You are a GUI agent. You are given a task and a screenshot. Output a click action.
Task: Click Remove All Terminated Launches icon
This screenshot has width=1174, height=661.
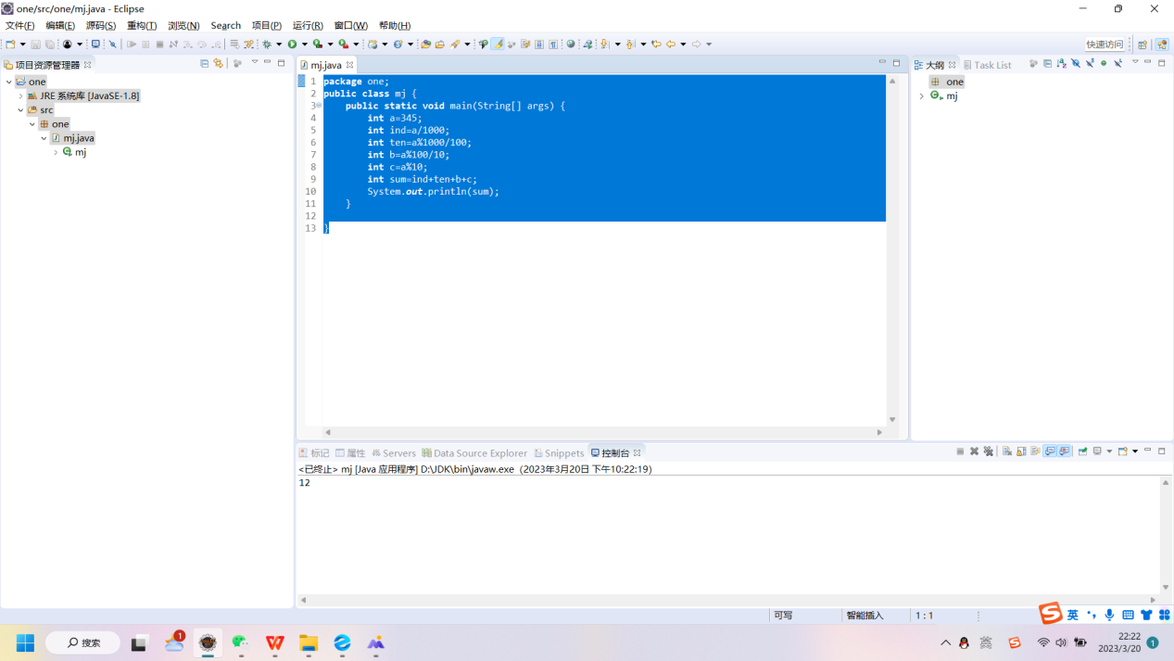pos(989,451)
